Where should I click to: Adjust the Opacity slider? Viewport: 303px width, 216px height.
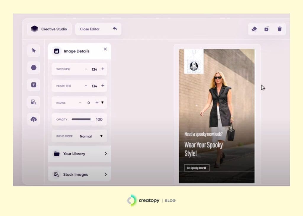click(x=82, y=119)
